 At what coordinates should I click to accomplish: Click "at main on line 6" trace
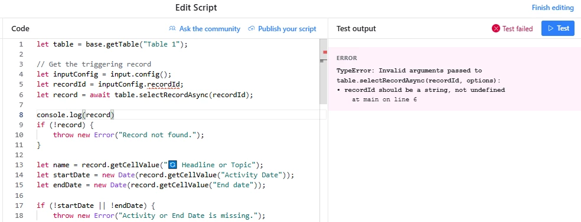click(x=384, y=100)
